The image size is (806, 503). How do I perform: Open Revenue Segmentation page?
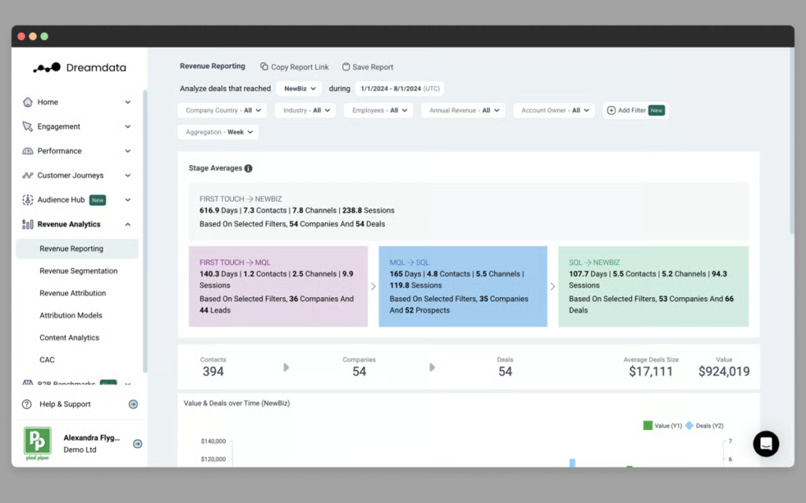pyautogui.click(x=79, y=271)
